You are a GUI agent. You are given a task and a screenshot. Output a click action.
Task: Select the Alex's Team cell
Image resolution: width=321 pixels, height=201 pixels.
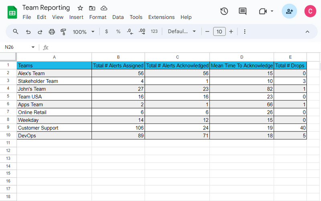click(x=54, y=73)
